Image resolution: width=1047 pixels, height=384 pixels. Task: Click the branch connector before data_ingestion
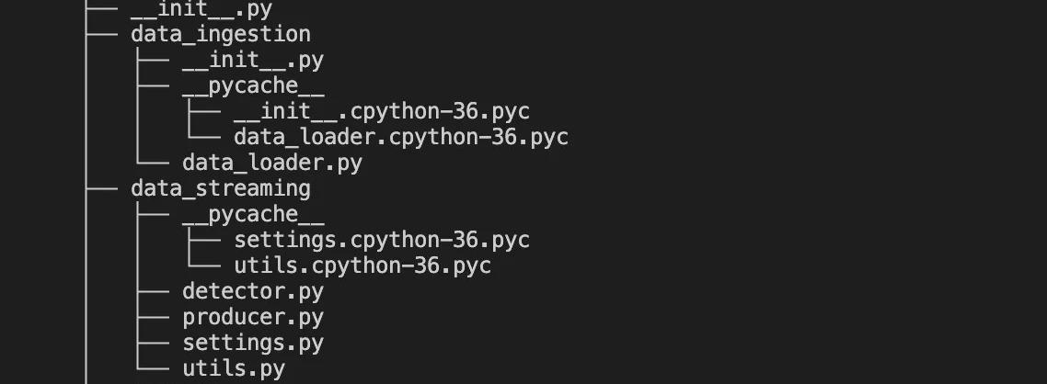[x=101, y=34]
